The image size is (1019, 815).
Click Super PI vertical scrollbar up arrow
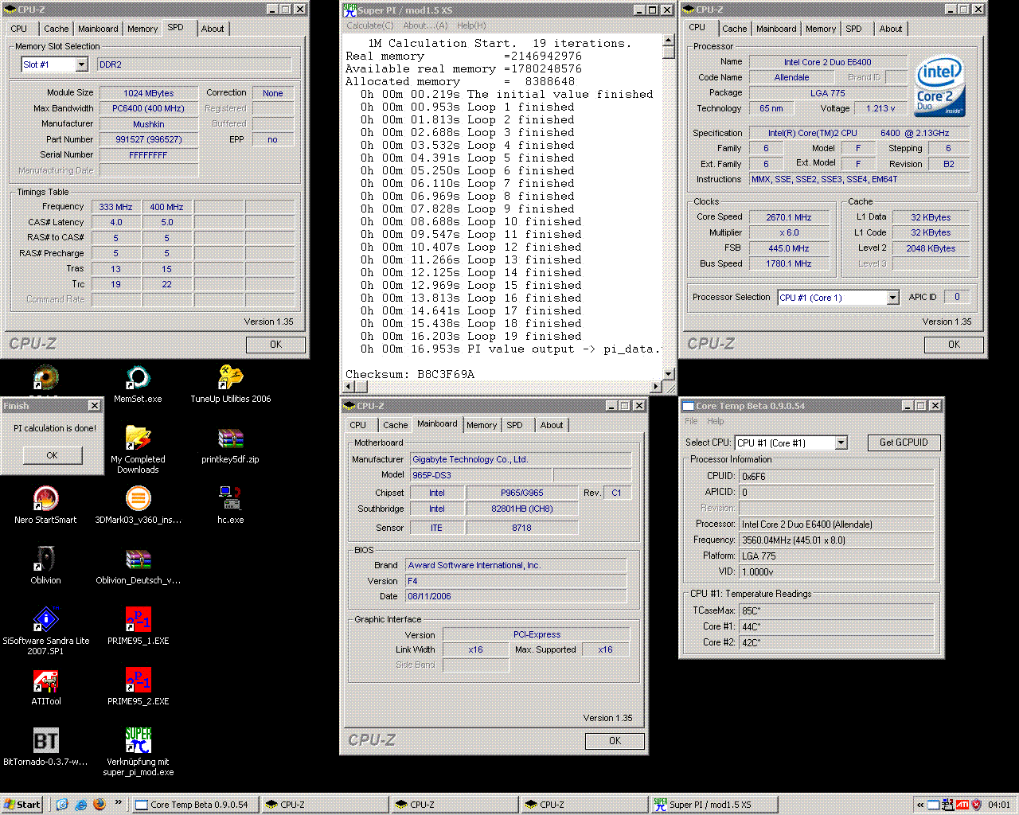click(667, 40)
